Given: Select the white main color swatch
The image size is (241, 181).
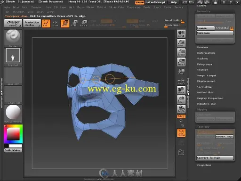Looking at the screenshot, I should [x=16, y=146].
